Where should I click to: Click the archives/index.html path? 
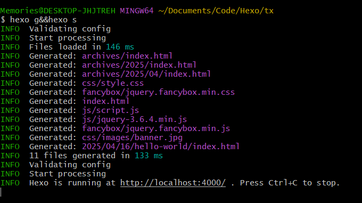coord(127,56)
